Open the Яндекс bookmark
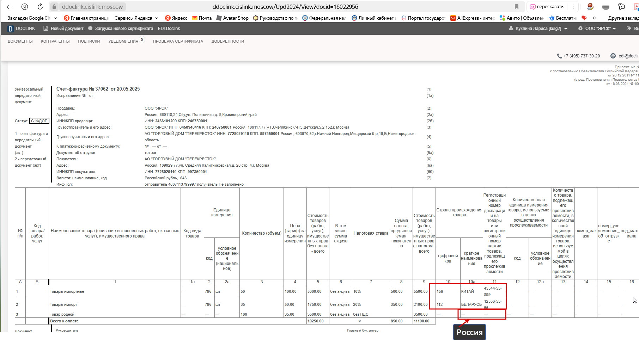 176,18
